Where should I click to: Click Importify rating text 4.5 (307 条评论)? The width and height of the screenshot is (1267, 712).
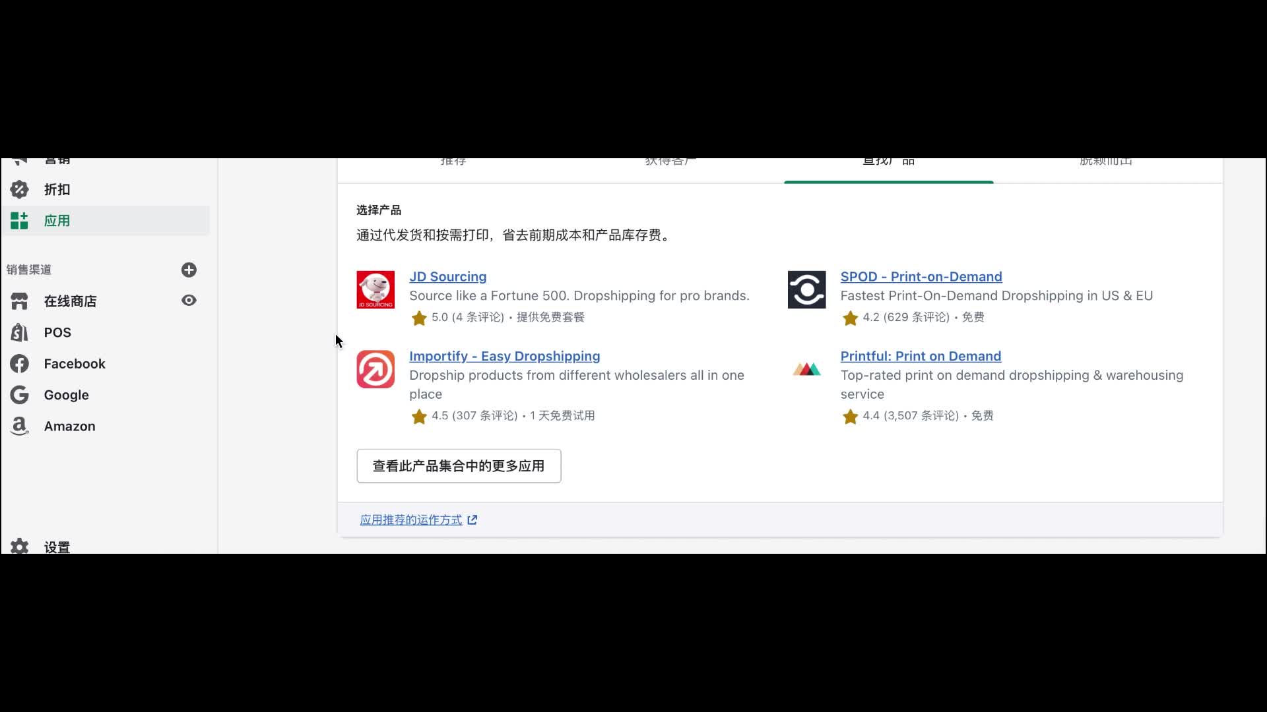click(474, 415)
